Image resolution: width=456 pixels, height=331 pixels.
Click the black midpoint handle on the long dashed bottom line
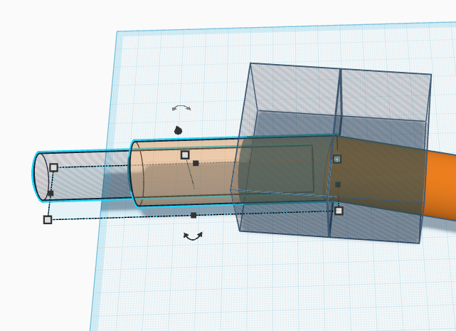point(193,216)
